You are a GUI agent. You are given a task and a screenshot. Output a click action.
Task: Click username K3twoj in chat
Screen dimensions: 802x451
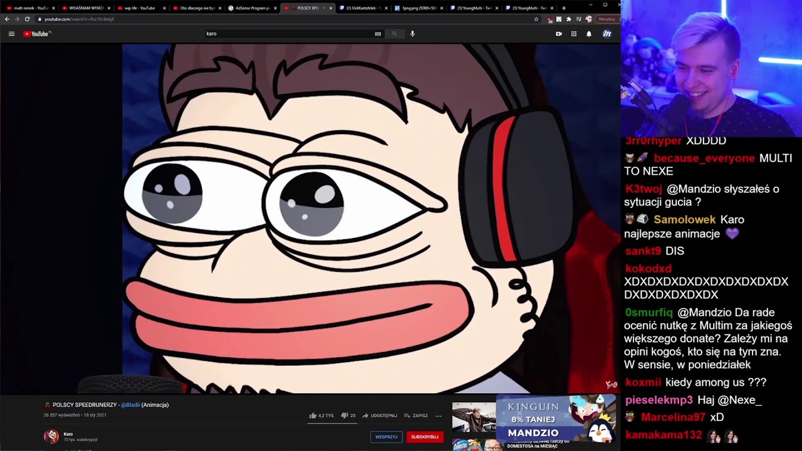click(643, 189)
